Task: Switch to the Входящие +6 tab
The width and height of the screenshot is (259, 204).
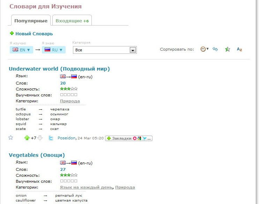Action: tap(72, 21)
